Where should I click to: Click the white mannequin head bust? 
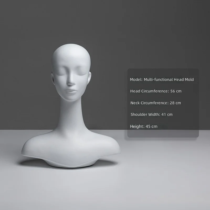[71, 106]
